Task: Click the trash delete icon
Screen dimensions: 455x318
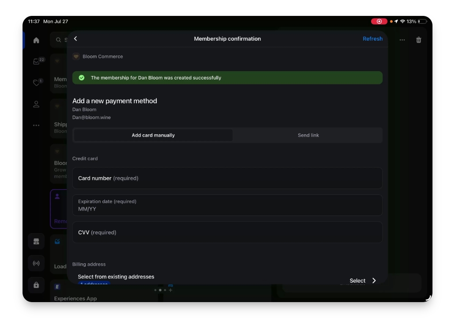Action: click(x=418, y=40)
